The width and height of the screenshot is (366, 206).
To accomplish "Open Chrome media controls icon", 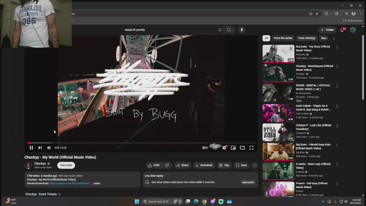I will pyautogui.click(x=347, y=13).
